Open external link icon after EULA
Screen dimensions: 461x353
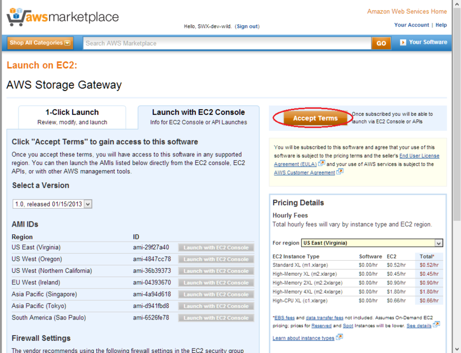tap(322, 163)
